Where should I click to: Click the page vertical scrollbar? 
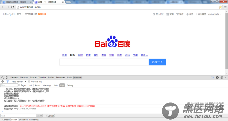pyautogui.click(x=226, y=41)
